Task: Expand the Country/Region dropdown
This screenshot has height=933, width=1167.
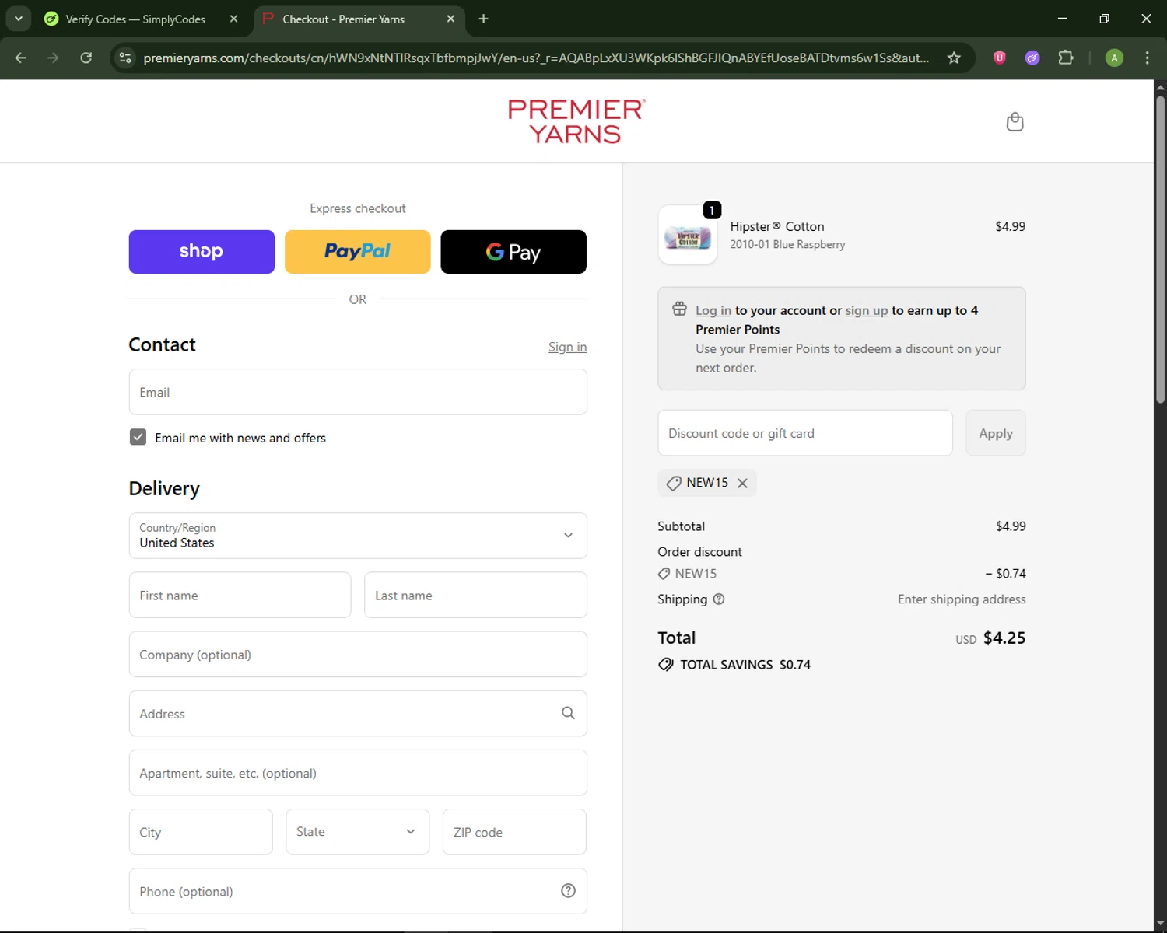Action: point(358,536)
